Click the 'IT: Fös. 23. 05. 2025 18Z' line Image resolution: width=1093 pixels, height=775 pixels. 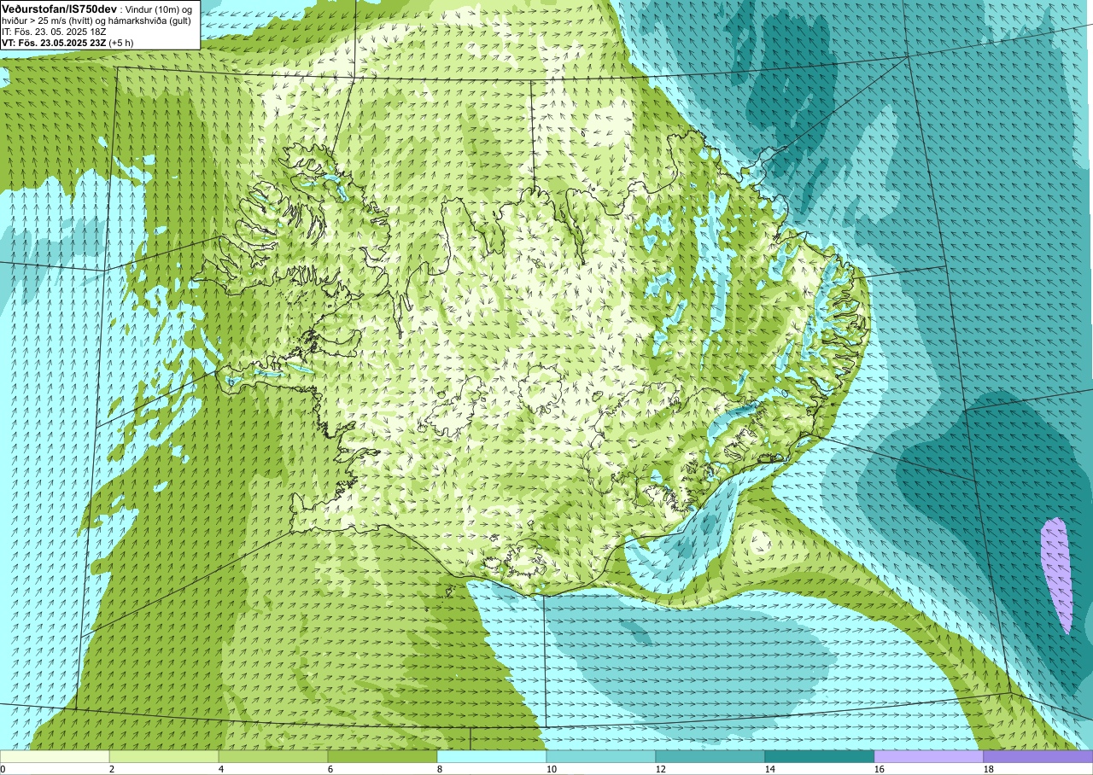(53, 32)
